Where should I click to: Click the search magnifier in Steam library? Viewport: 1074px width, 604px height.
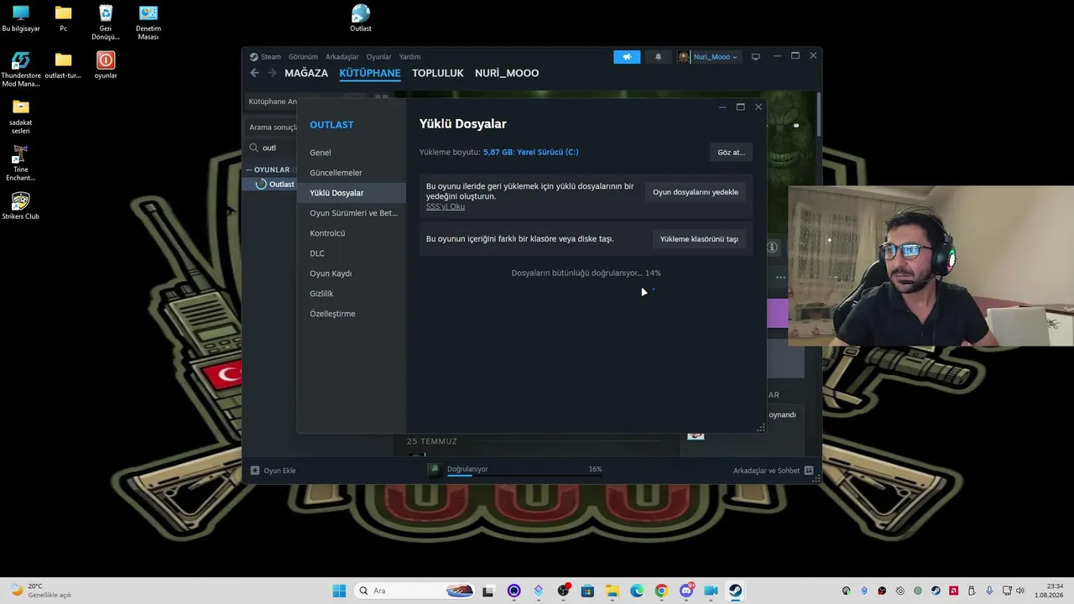point(254,148)
